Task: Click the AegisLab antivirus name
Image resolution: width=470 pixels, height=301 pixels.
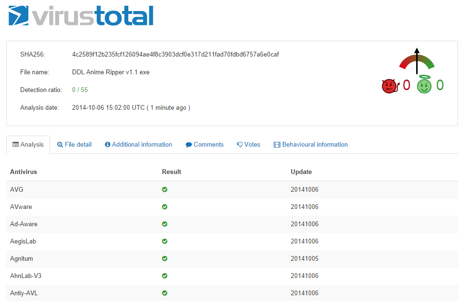Action: click(23, 241)
